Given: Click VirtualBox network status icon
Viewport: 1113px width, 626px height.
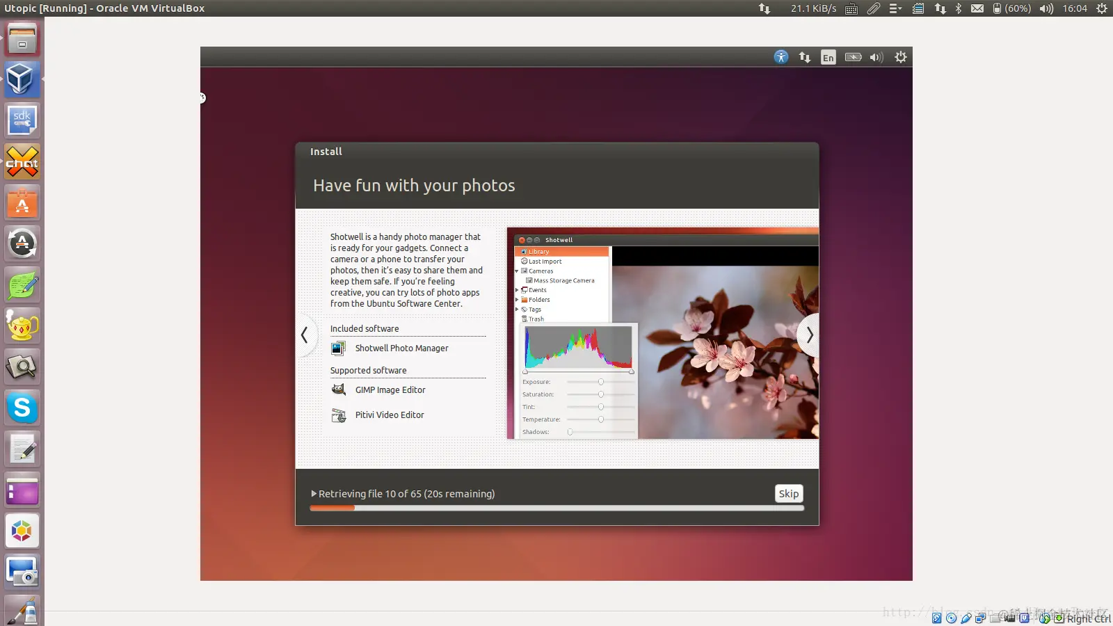Looking at the screenshot, I should pos(980,618).
